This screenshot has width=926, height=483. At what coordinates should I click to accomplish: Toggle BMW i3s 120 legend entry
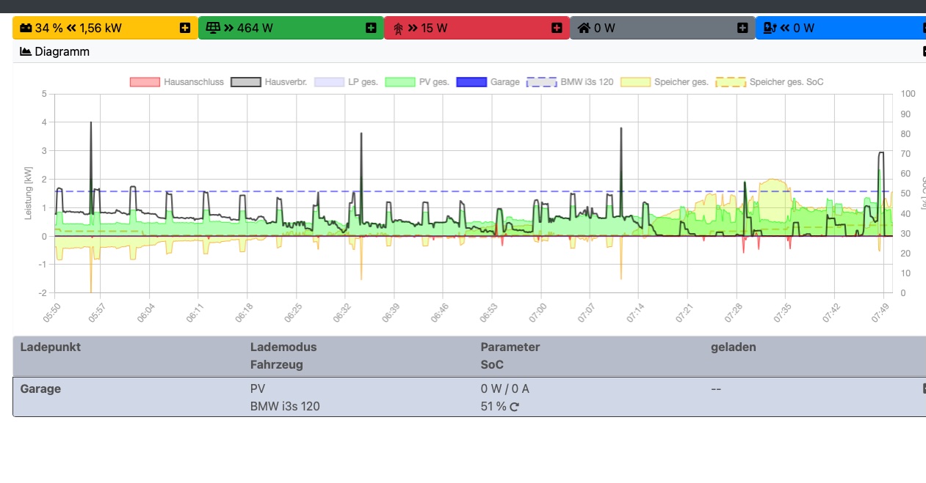coord(570,82)
